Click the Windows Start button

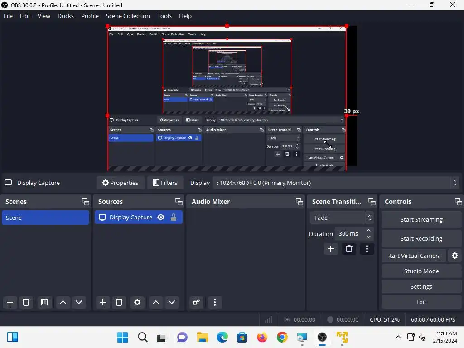[122, 337]
